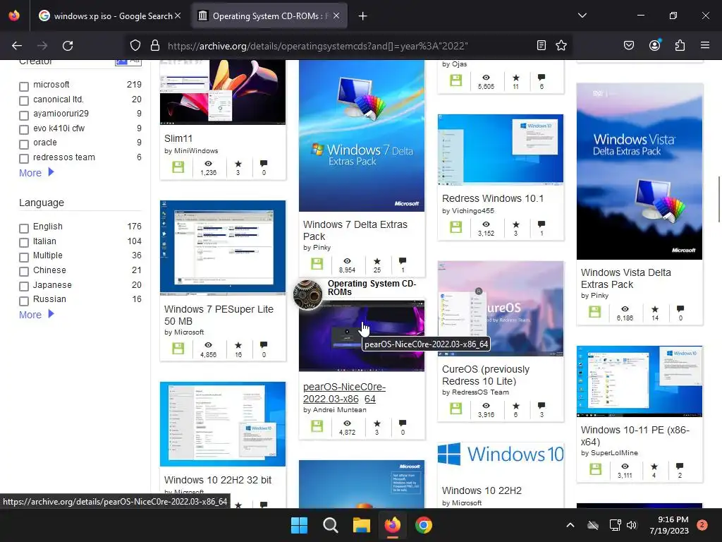Image resolution: width=722 pixels, height=542 pixels.
Task: Check the Chinese language filter
Action: 24,272
